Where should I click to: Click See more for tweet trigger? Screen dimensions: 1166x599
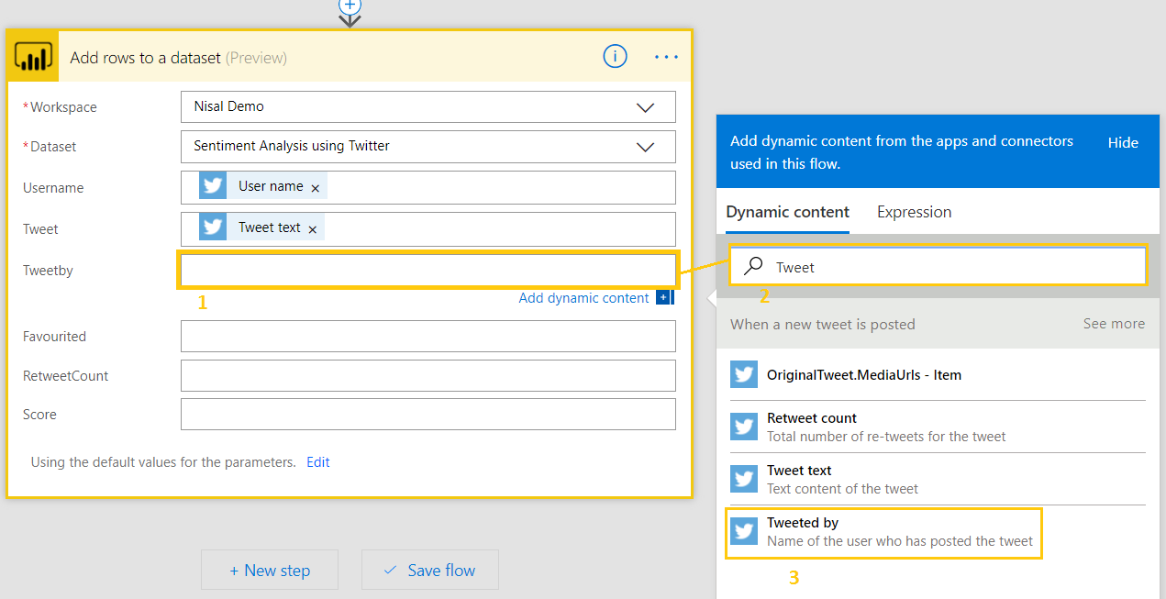[1114, 324]
